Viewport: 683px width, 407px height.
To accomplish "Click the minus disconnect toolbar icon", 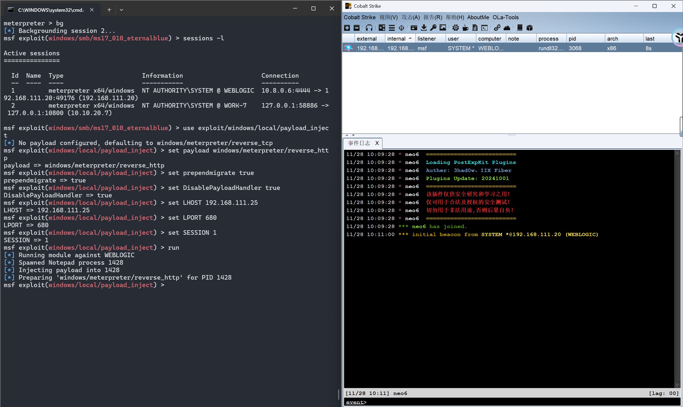I will pos(357,28).
